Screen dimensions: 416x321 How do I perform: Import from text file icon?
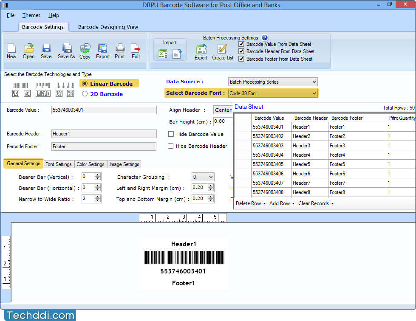[x=177, y=54]
